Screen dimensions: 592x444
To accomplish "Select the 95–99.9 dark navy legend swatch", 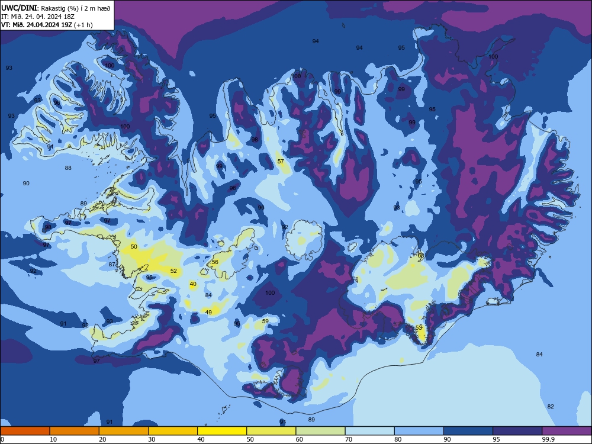I will pyautogui.click(x=517, y=431).
